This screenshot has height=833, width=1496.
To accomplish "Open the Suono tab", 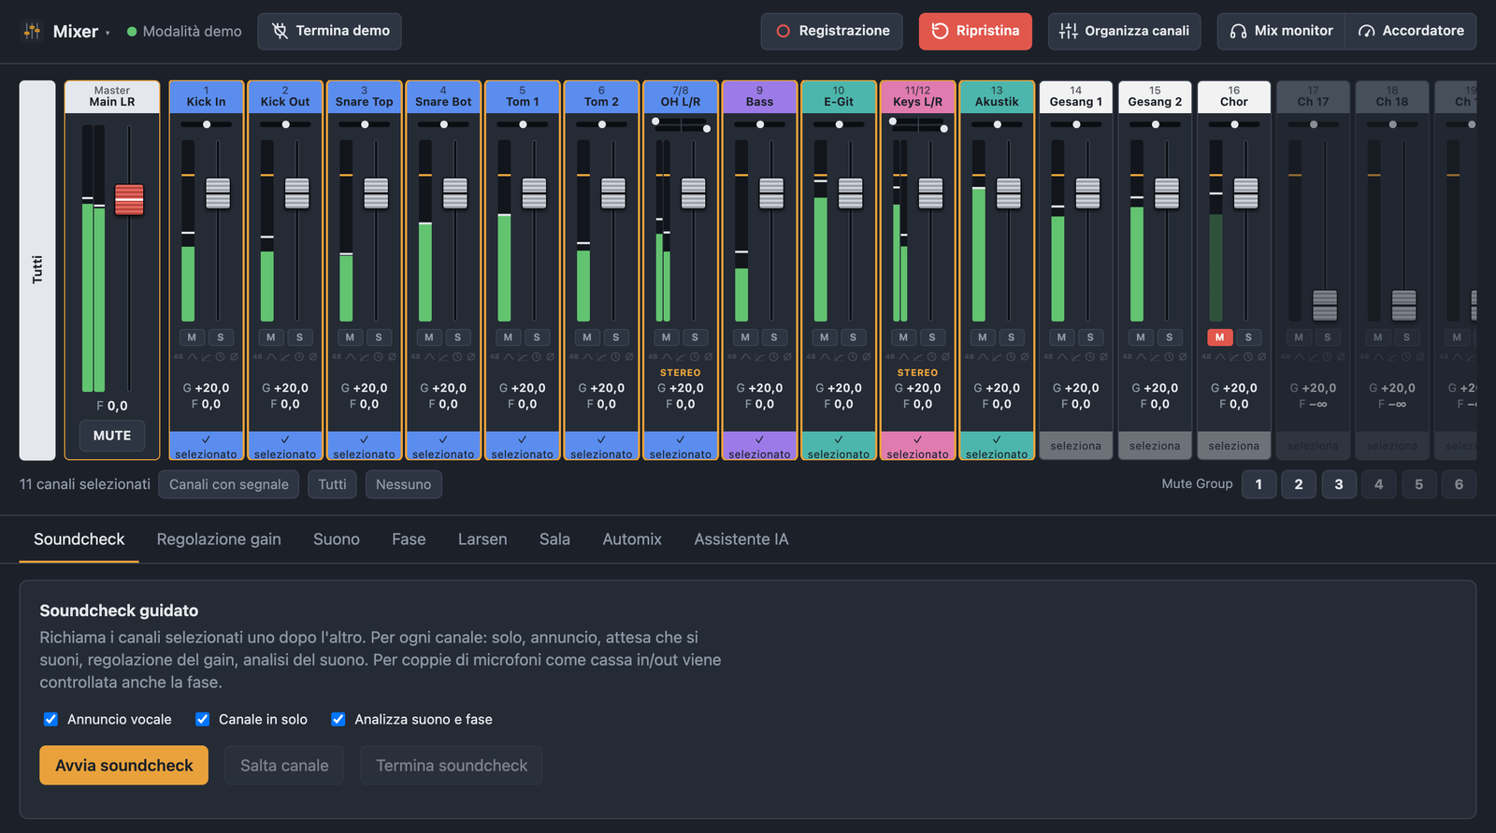I will pyautogui.click(x=337, y=539).
